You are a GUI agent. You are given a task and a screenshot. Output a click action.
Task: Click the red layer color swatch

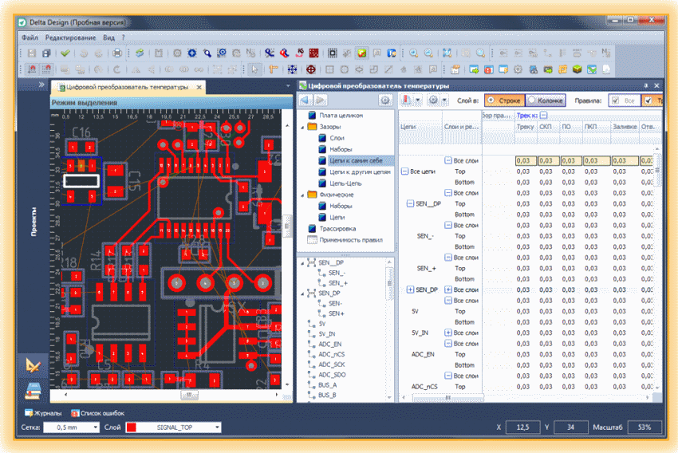(x=132, y=427)
